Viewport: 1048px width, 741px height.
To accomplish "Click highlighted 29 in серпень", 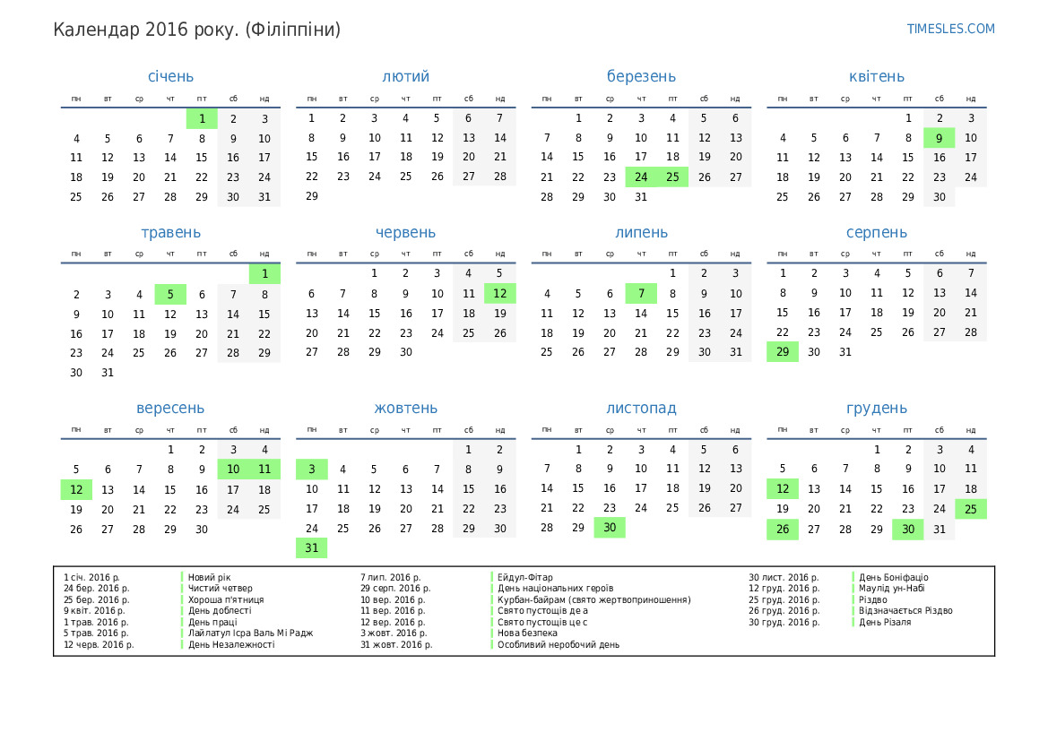I will (783, 352).
